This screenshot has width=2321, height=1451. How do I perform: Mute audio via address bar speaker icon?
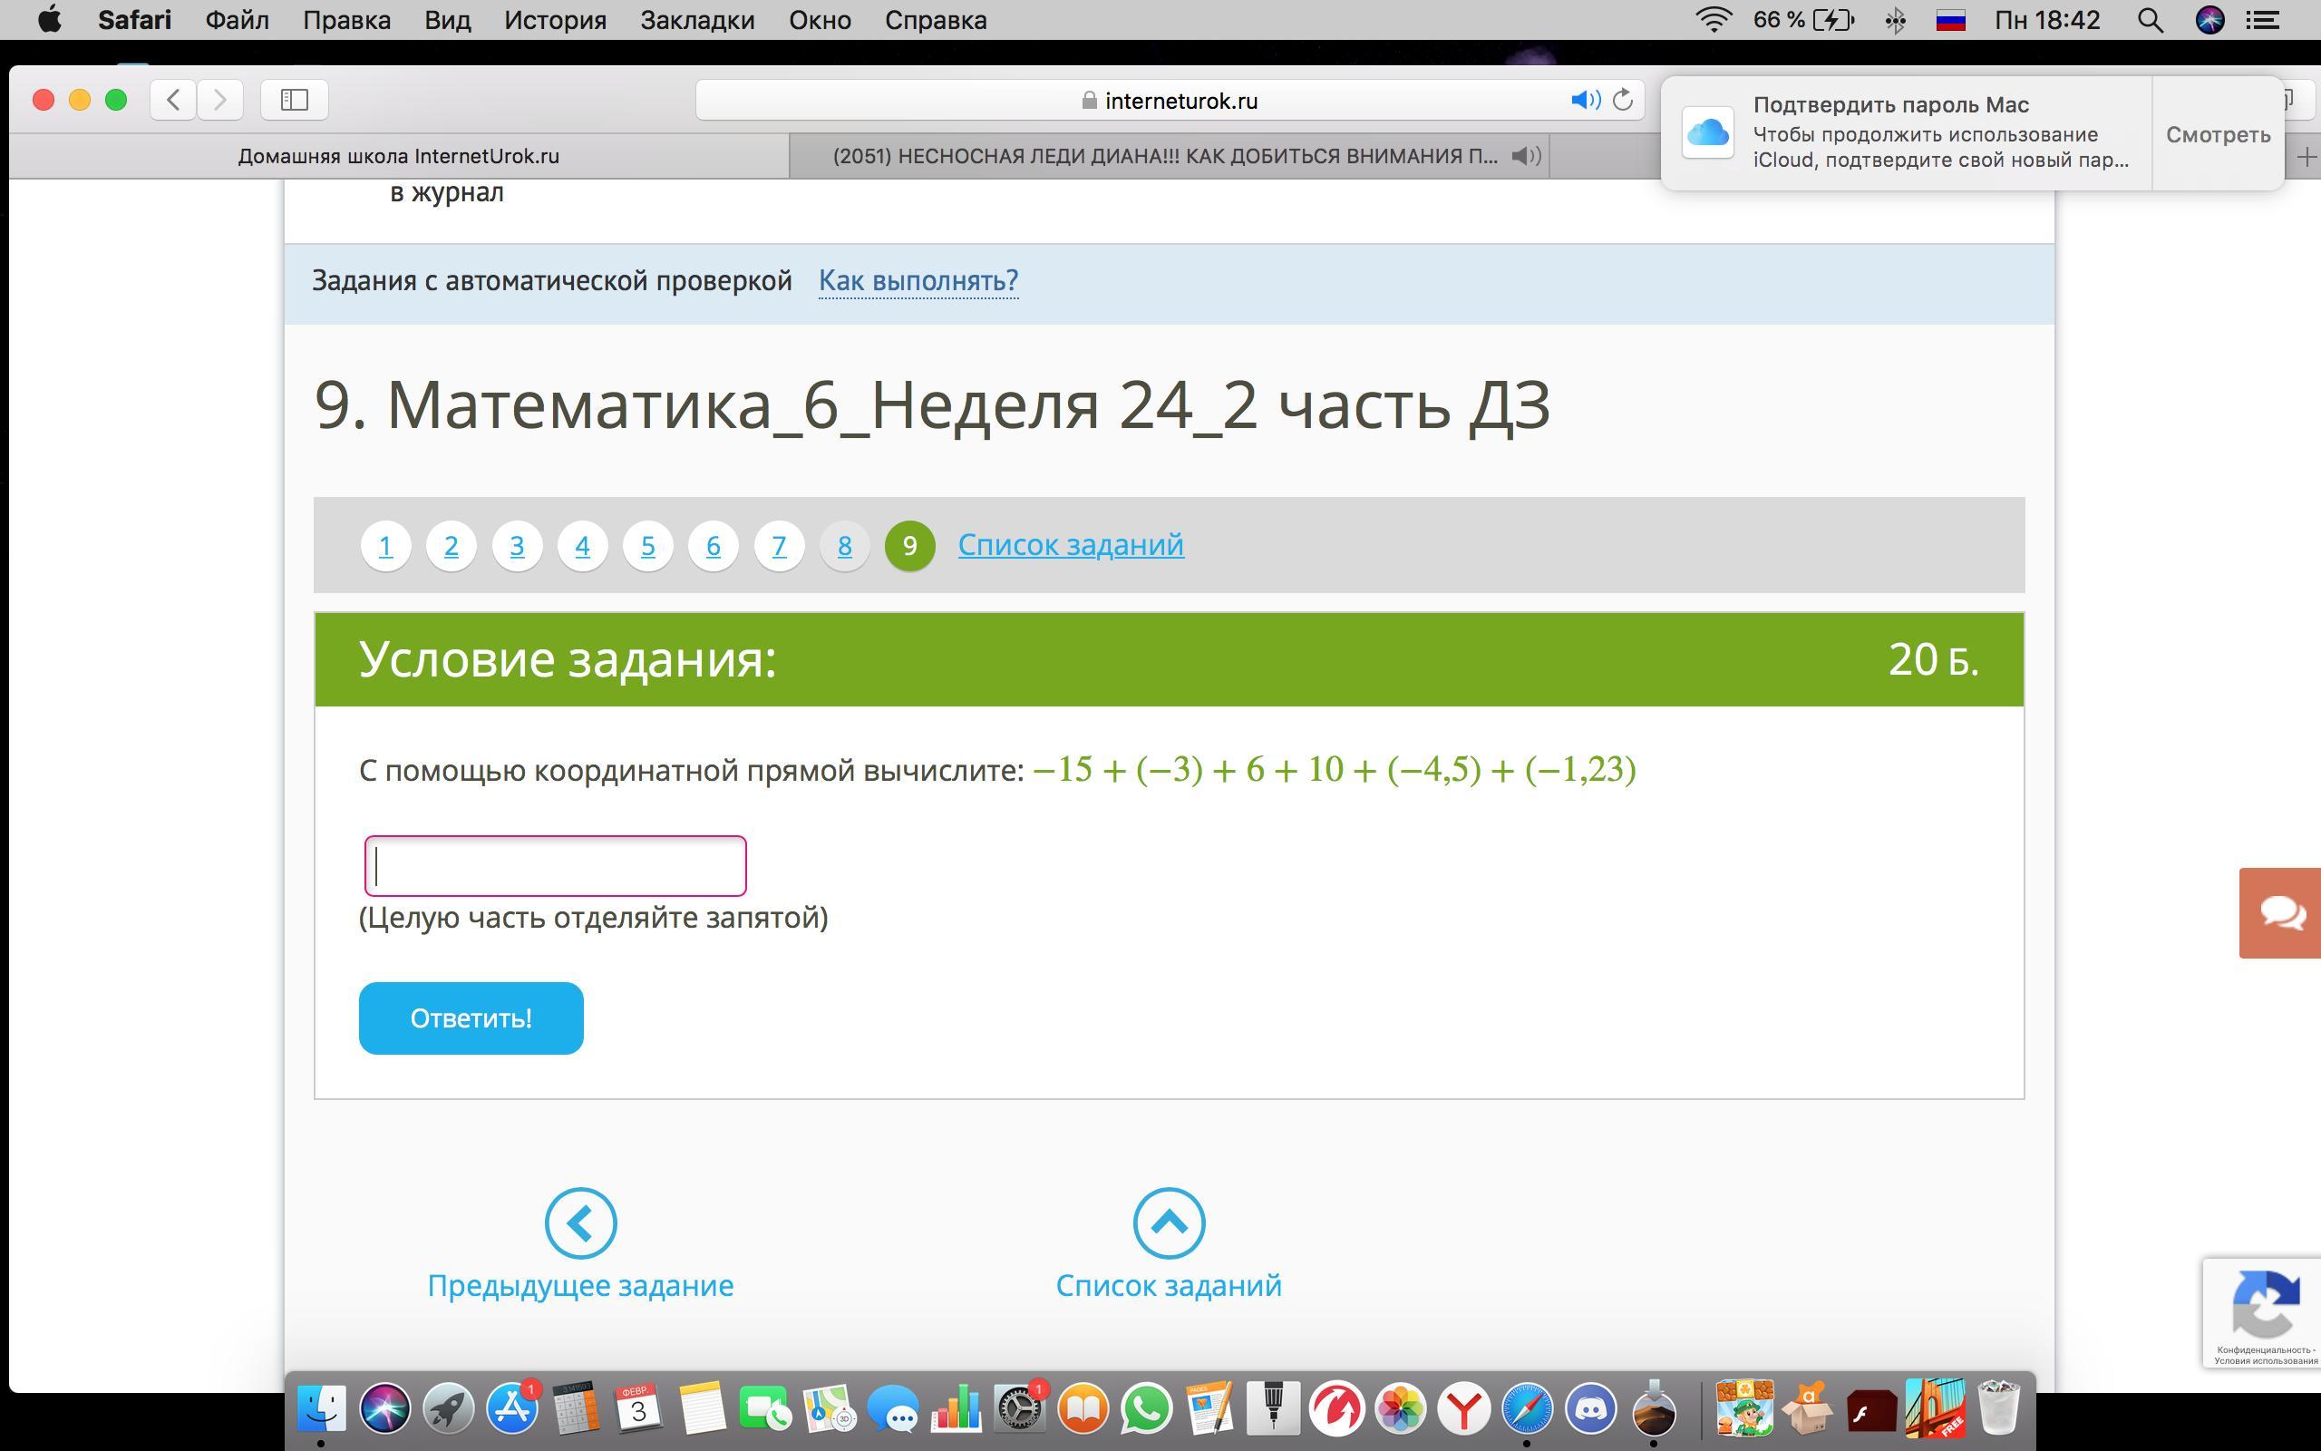pyautogui.click(x=1585, y=100)
